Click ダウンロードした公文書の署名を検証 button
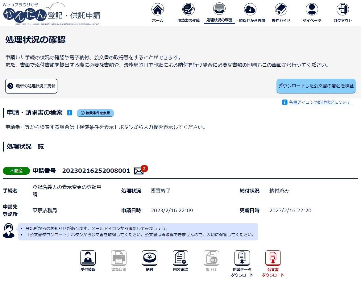 [316, 86]
